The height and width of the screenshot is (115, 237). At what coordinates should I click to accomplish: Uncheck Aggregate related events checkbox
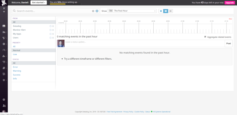pos(205,37)
